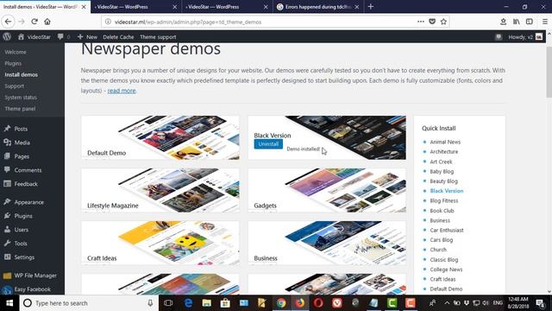
Task: Reload the page with the refresh icon
Action: (x=34, y=22)
